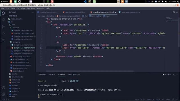Click the system notification bell in tray

point(163,1)
